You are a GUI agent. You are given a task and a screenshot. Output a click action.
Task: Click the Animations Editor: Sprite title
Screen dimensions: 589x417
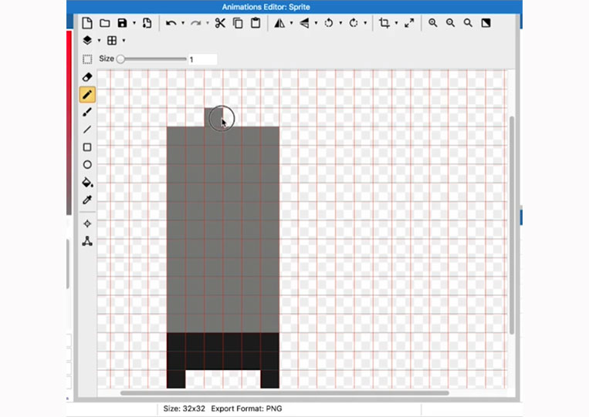click(266, 7)
